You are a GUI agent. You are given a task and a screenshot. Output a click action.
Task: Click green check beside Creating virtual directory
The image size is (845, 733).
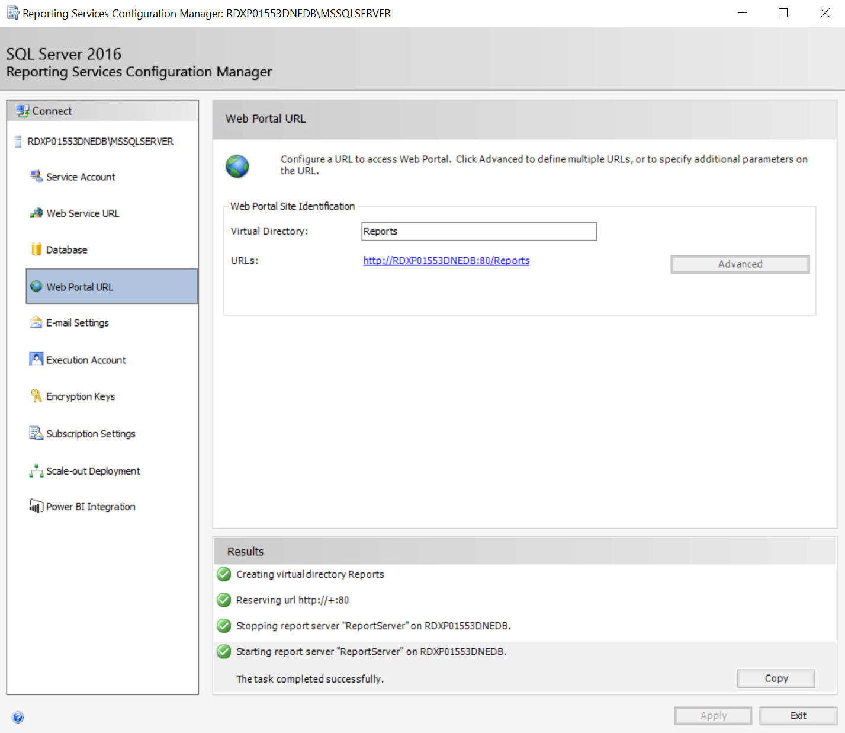click(224, 574)
